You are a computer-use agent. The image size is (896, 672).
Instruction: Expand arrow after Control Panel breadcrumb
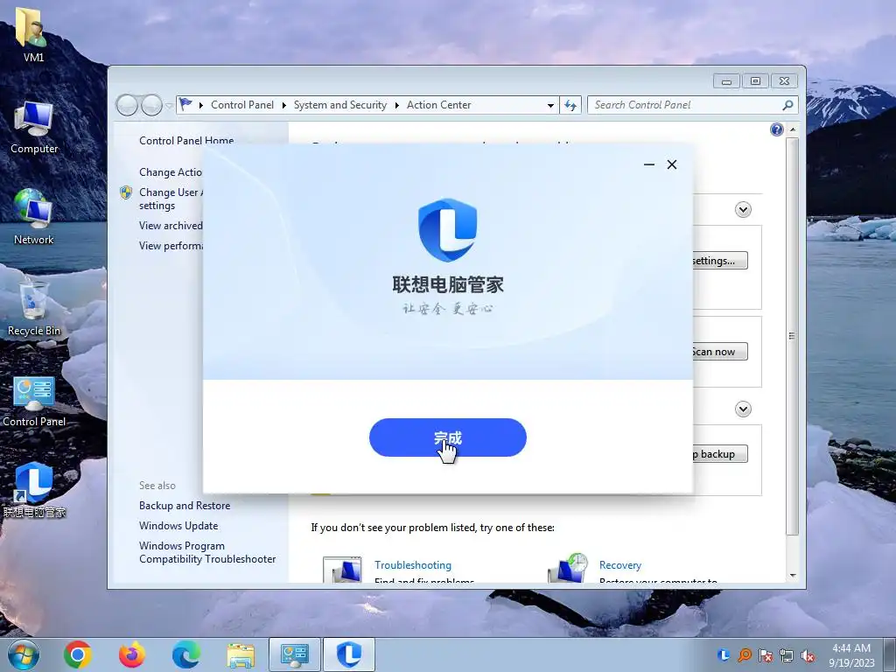click(x=284, y=105)
